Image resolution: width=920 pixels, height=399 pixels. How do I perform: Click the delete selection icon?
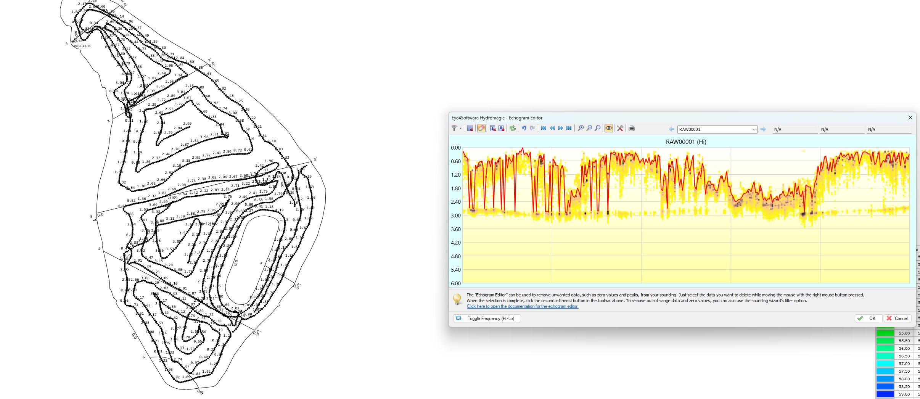click(470, 129)
